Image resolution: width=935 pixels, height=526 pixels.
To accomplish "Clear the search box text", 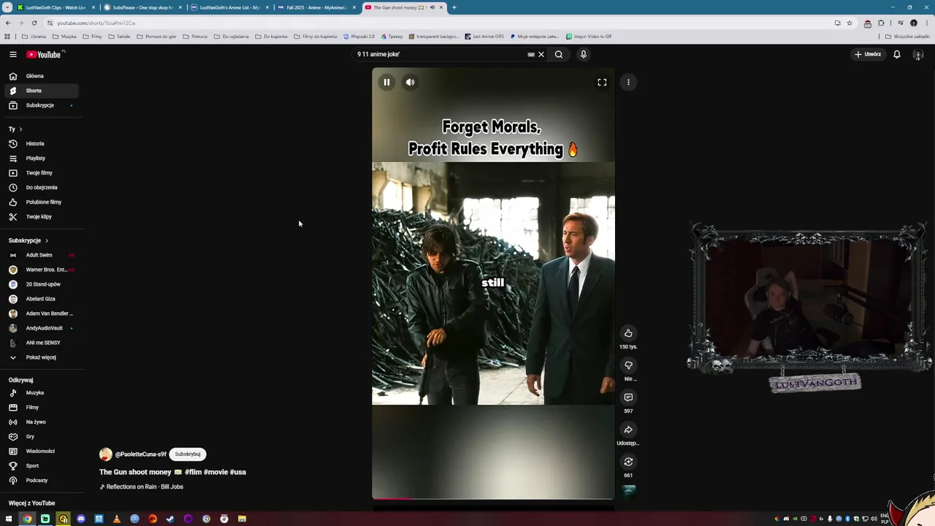I will coord(541,54).
